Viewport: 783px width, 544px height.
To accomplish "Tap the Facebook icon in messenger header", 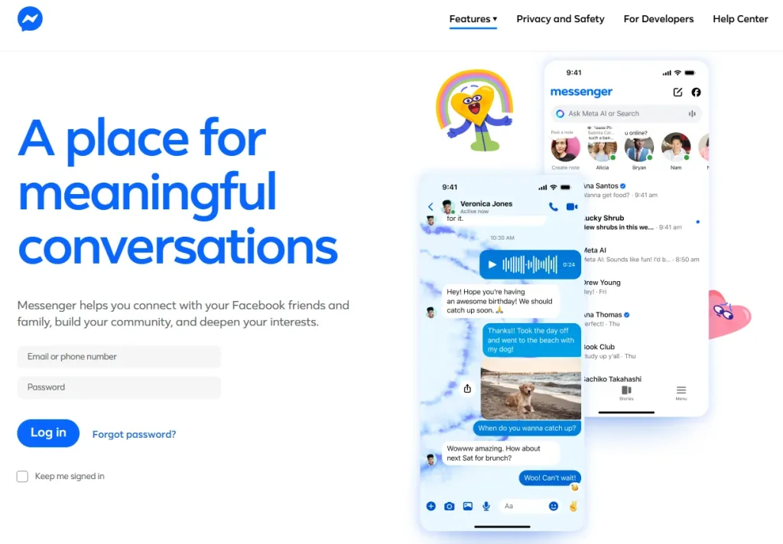I will click(696, 92).
